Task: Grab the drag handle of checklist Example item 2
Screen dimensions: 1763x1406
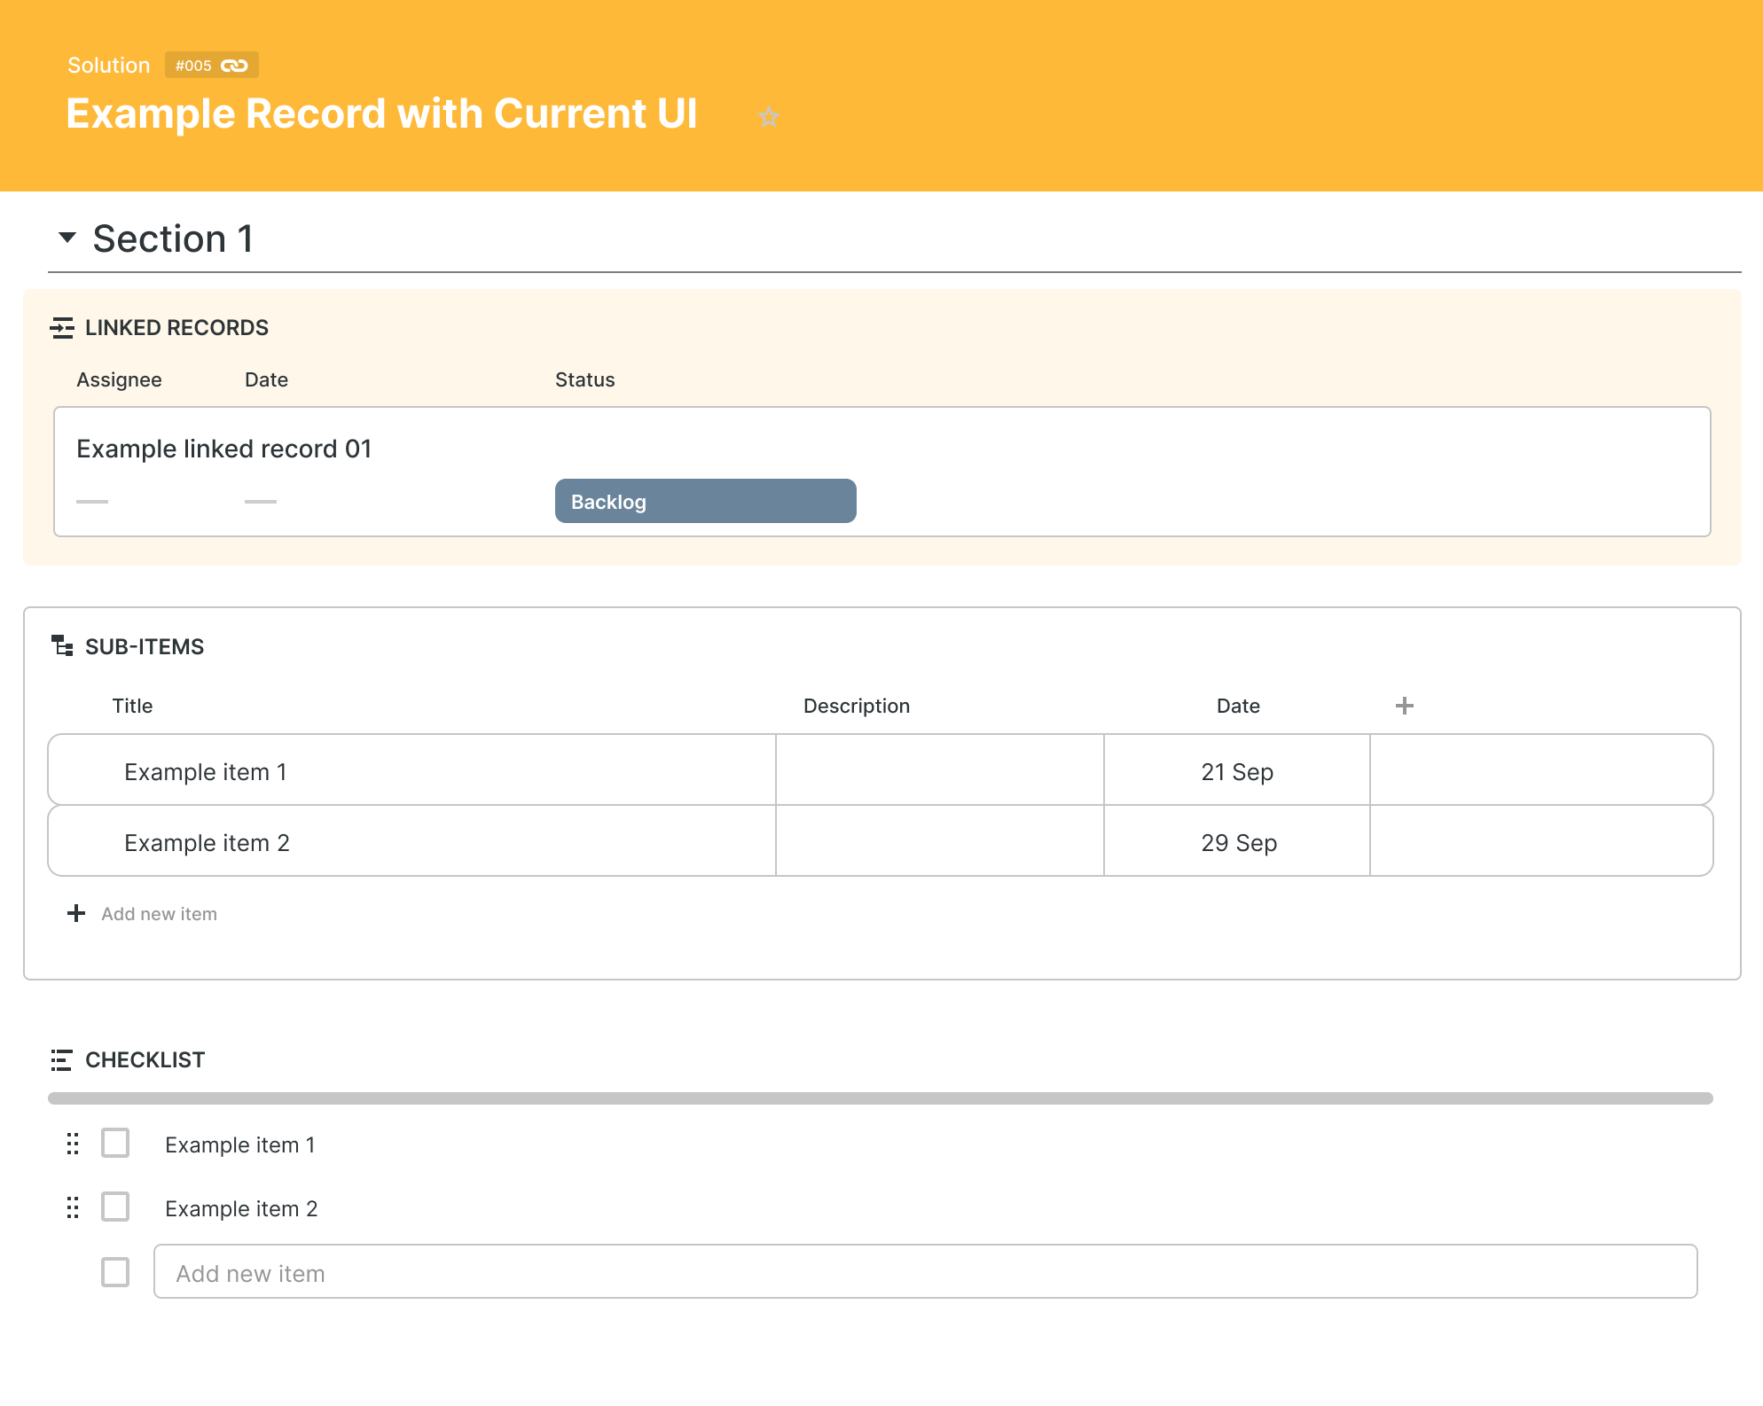Action: [x=73, y=1207]
